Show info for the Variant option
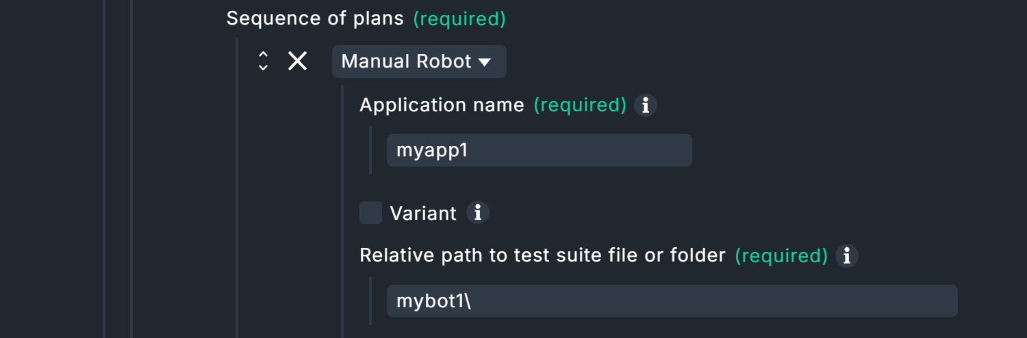Viewport: 1027px width, 338px height. click(x=478, y=213)
